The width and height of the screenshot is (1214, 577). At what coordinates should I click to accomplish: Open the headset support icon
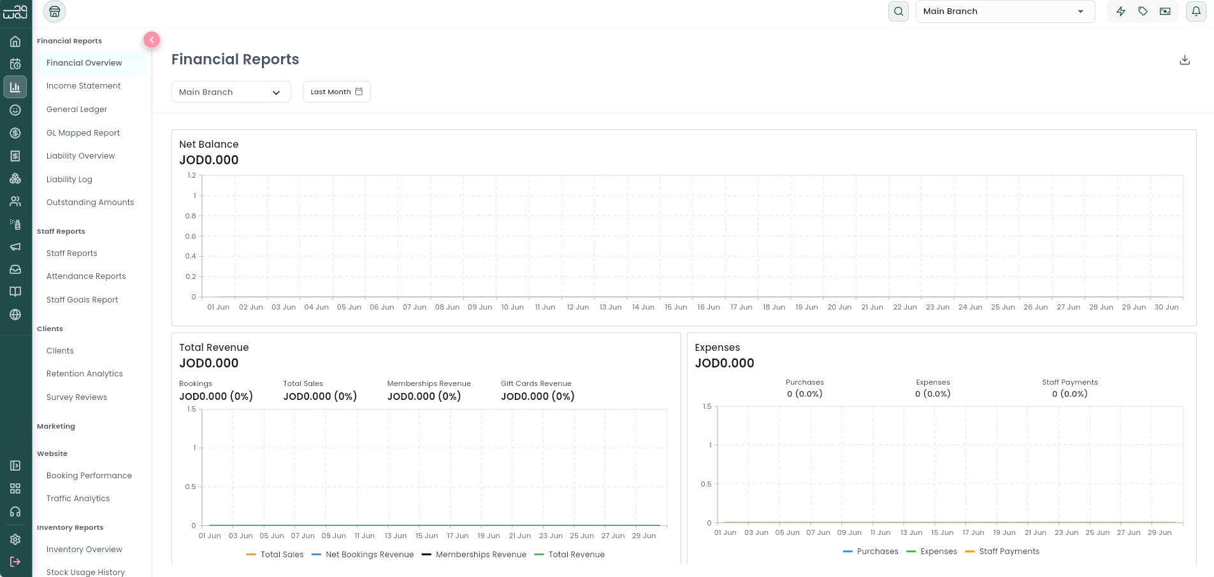click(15, 511)
